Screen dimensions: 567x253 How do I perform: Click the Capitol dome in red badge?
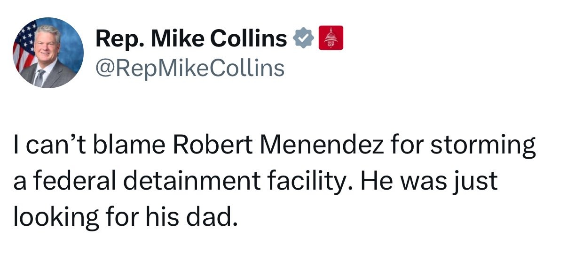pos(331,35)
